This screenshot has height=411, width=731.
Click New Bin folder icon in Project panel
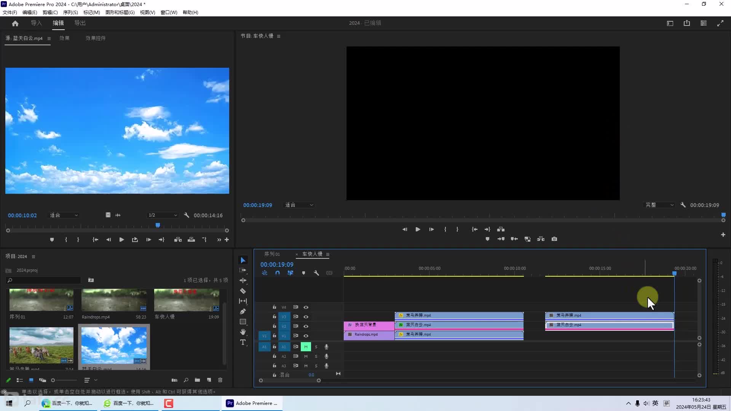pos(197,380)
